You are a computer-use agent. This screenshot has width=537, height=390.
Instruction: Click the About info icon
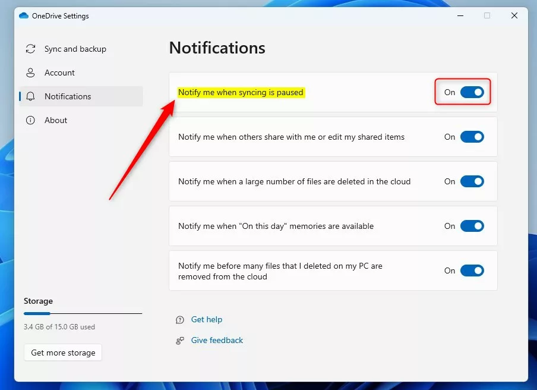(x=30, y=120)
